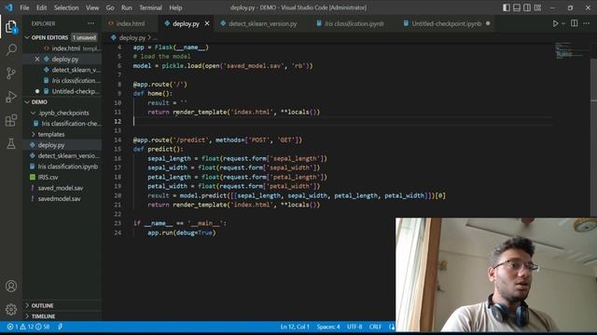Screen dimensions: 597x335
Task: Open the Accounts icon menu
Action: pyautogui.click(x=11, y=286)
